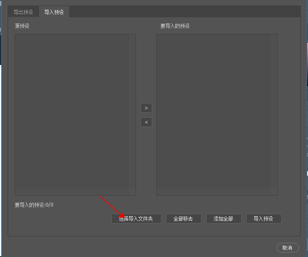Click the 添加全部 button
Viewport: 308px width, 257px height.
[x=224, y=219]
